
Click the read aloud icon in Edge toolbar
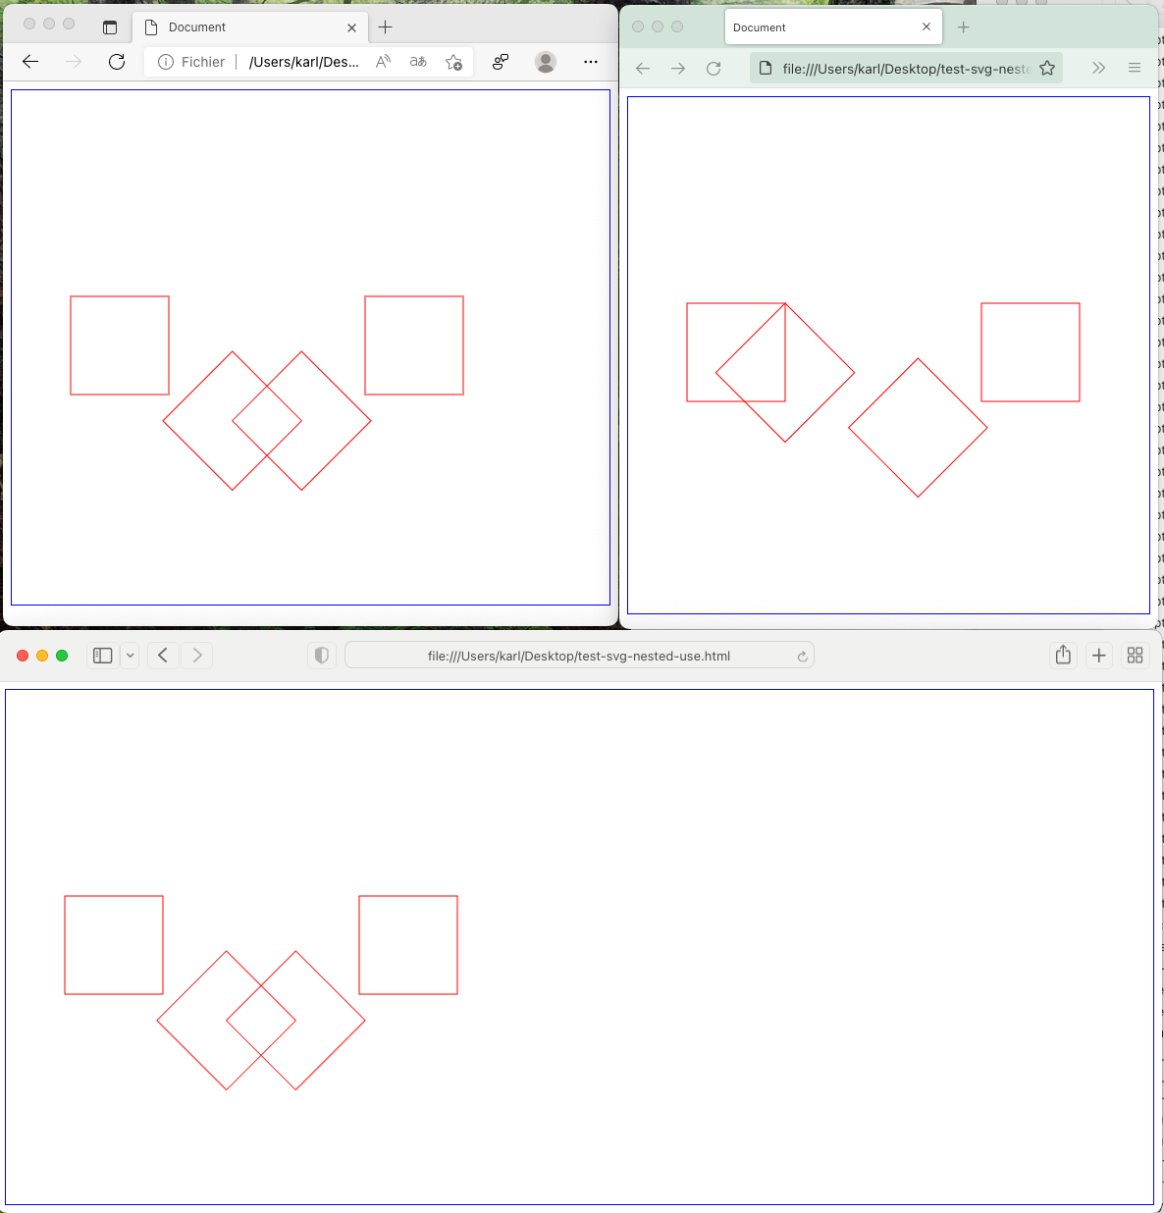382,61
